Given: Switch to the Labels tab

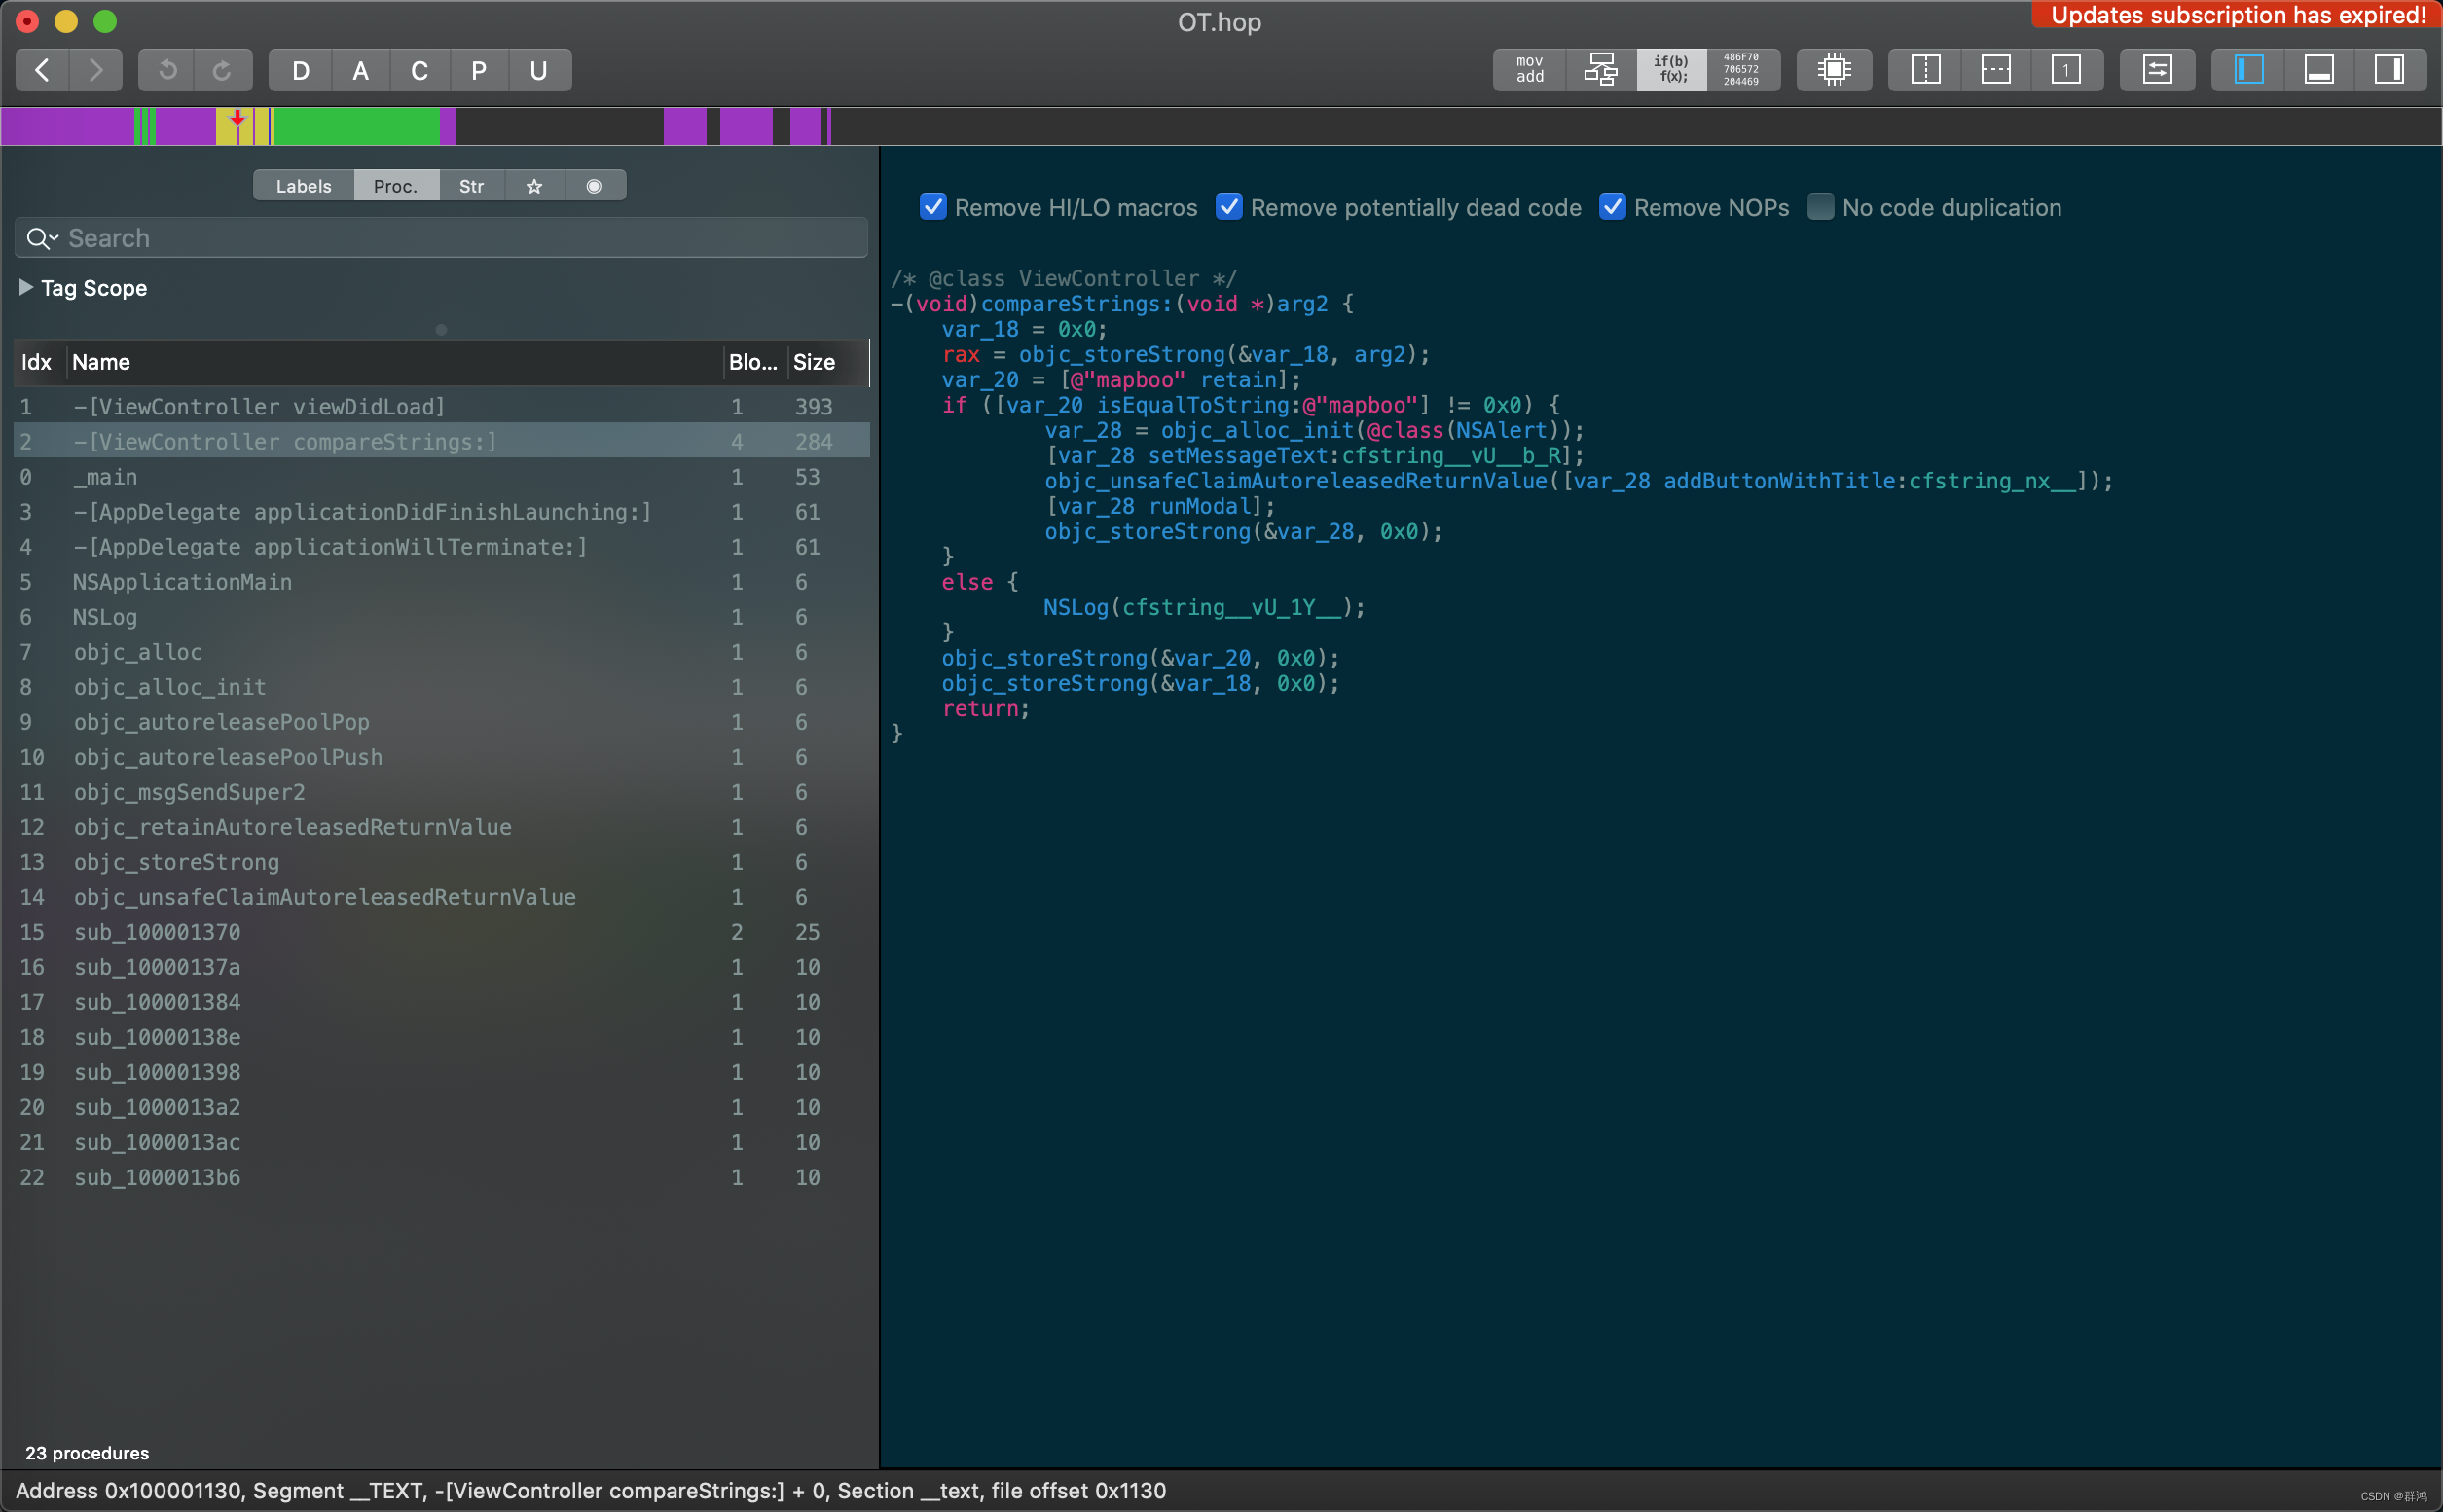Looking at the screenshot, I should (303, 186).
